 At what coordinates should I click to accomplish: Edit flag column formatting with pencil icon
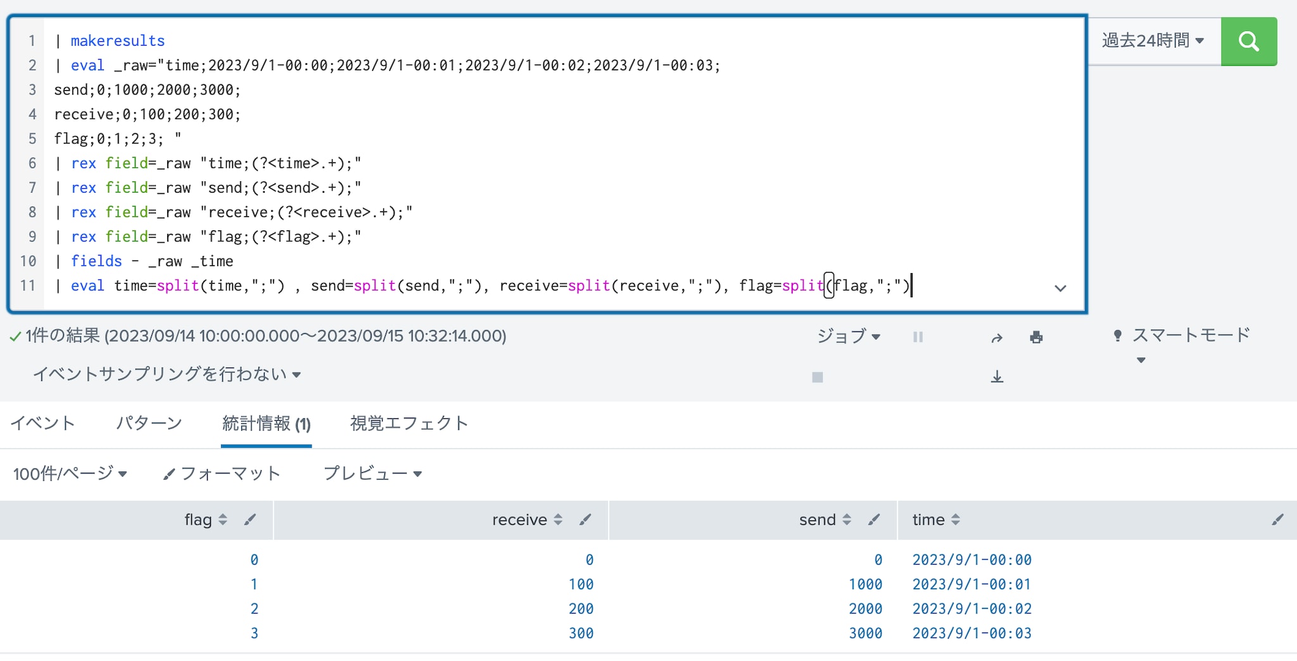[x=250, y=520]
